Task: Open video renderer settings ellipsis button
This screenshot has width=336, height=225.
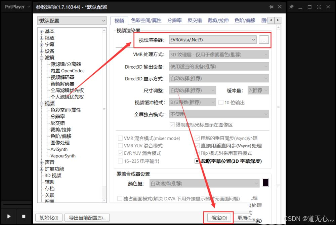Action: tap(264, 40)
